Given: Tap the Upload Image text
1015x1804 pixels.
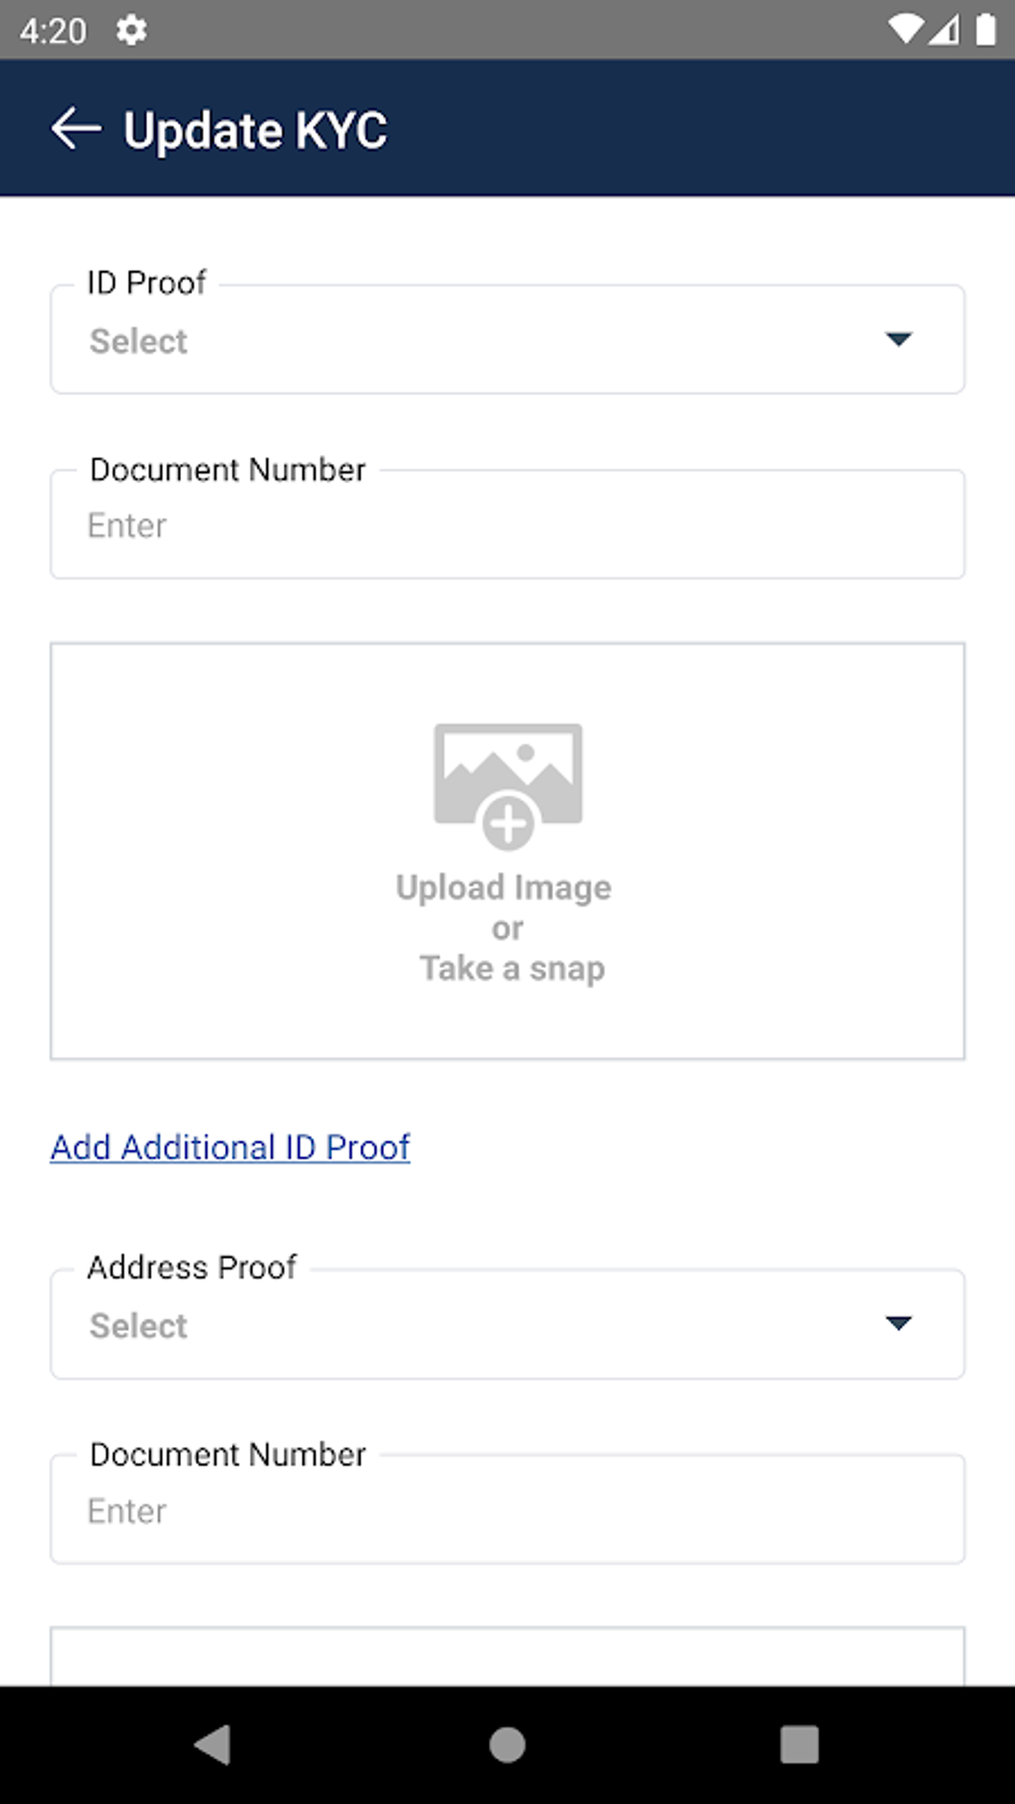Looking at the screenshot, I should (504, 888).
